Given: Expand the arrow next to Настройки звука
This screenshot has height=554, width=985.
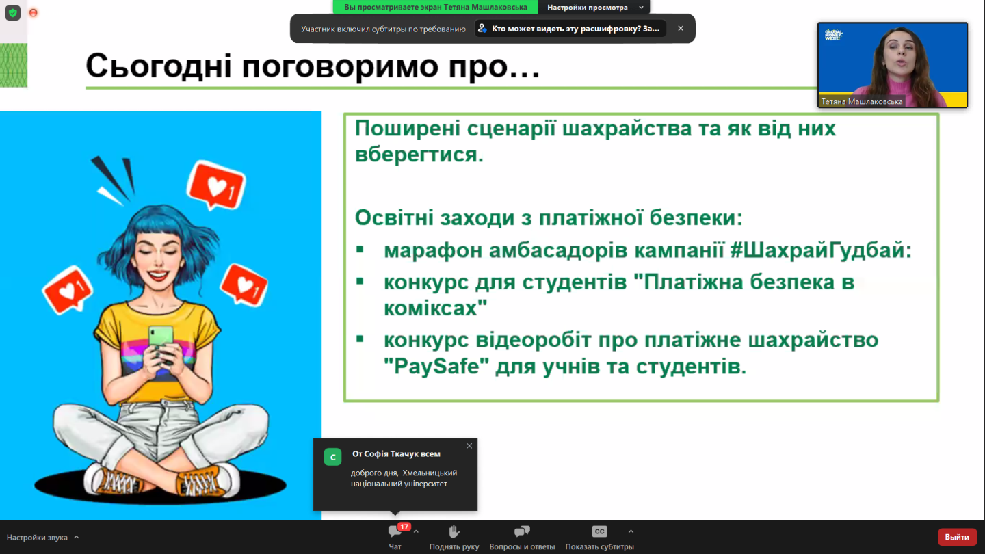Looking at the screenshot, I should tap(76, 538).
